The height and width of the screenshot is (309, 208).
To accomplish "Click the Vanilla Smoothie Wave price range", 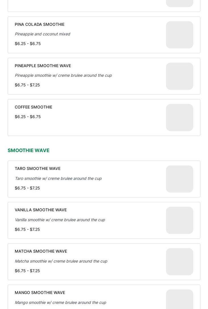I will tap(27, 229).
